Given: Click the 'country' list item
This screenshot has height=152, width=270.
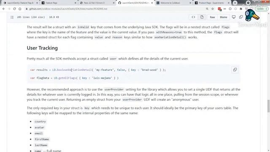Looking at the screenshot, I should pos(40,122).
